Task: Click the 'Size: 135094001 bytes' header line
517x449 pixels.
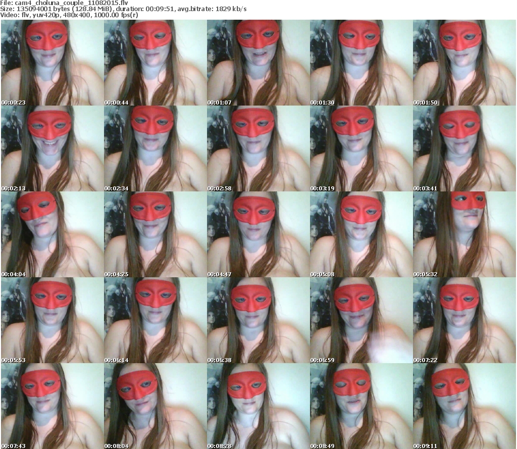Action: click(123, 9)
